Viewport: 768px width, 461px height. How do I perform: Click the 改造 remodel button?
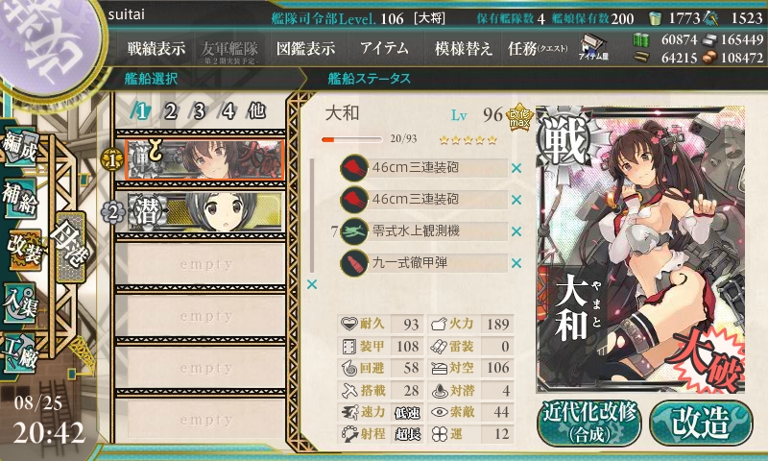pos(701,423)
